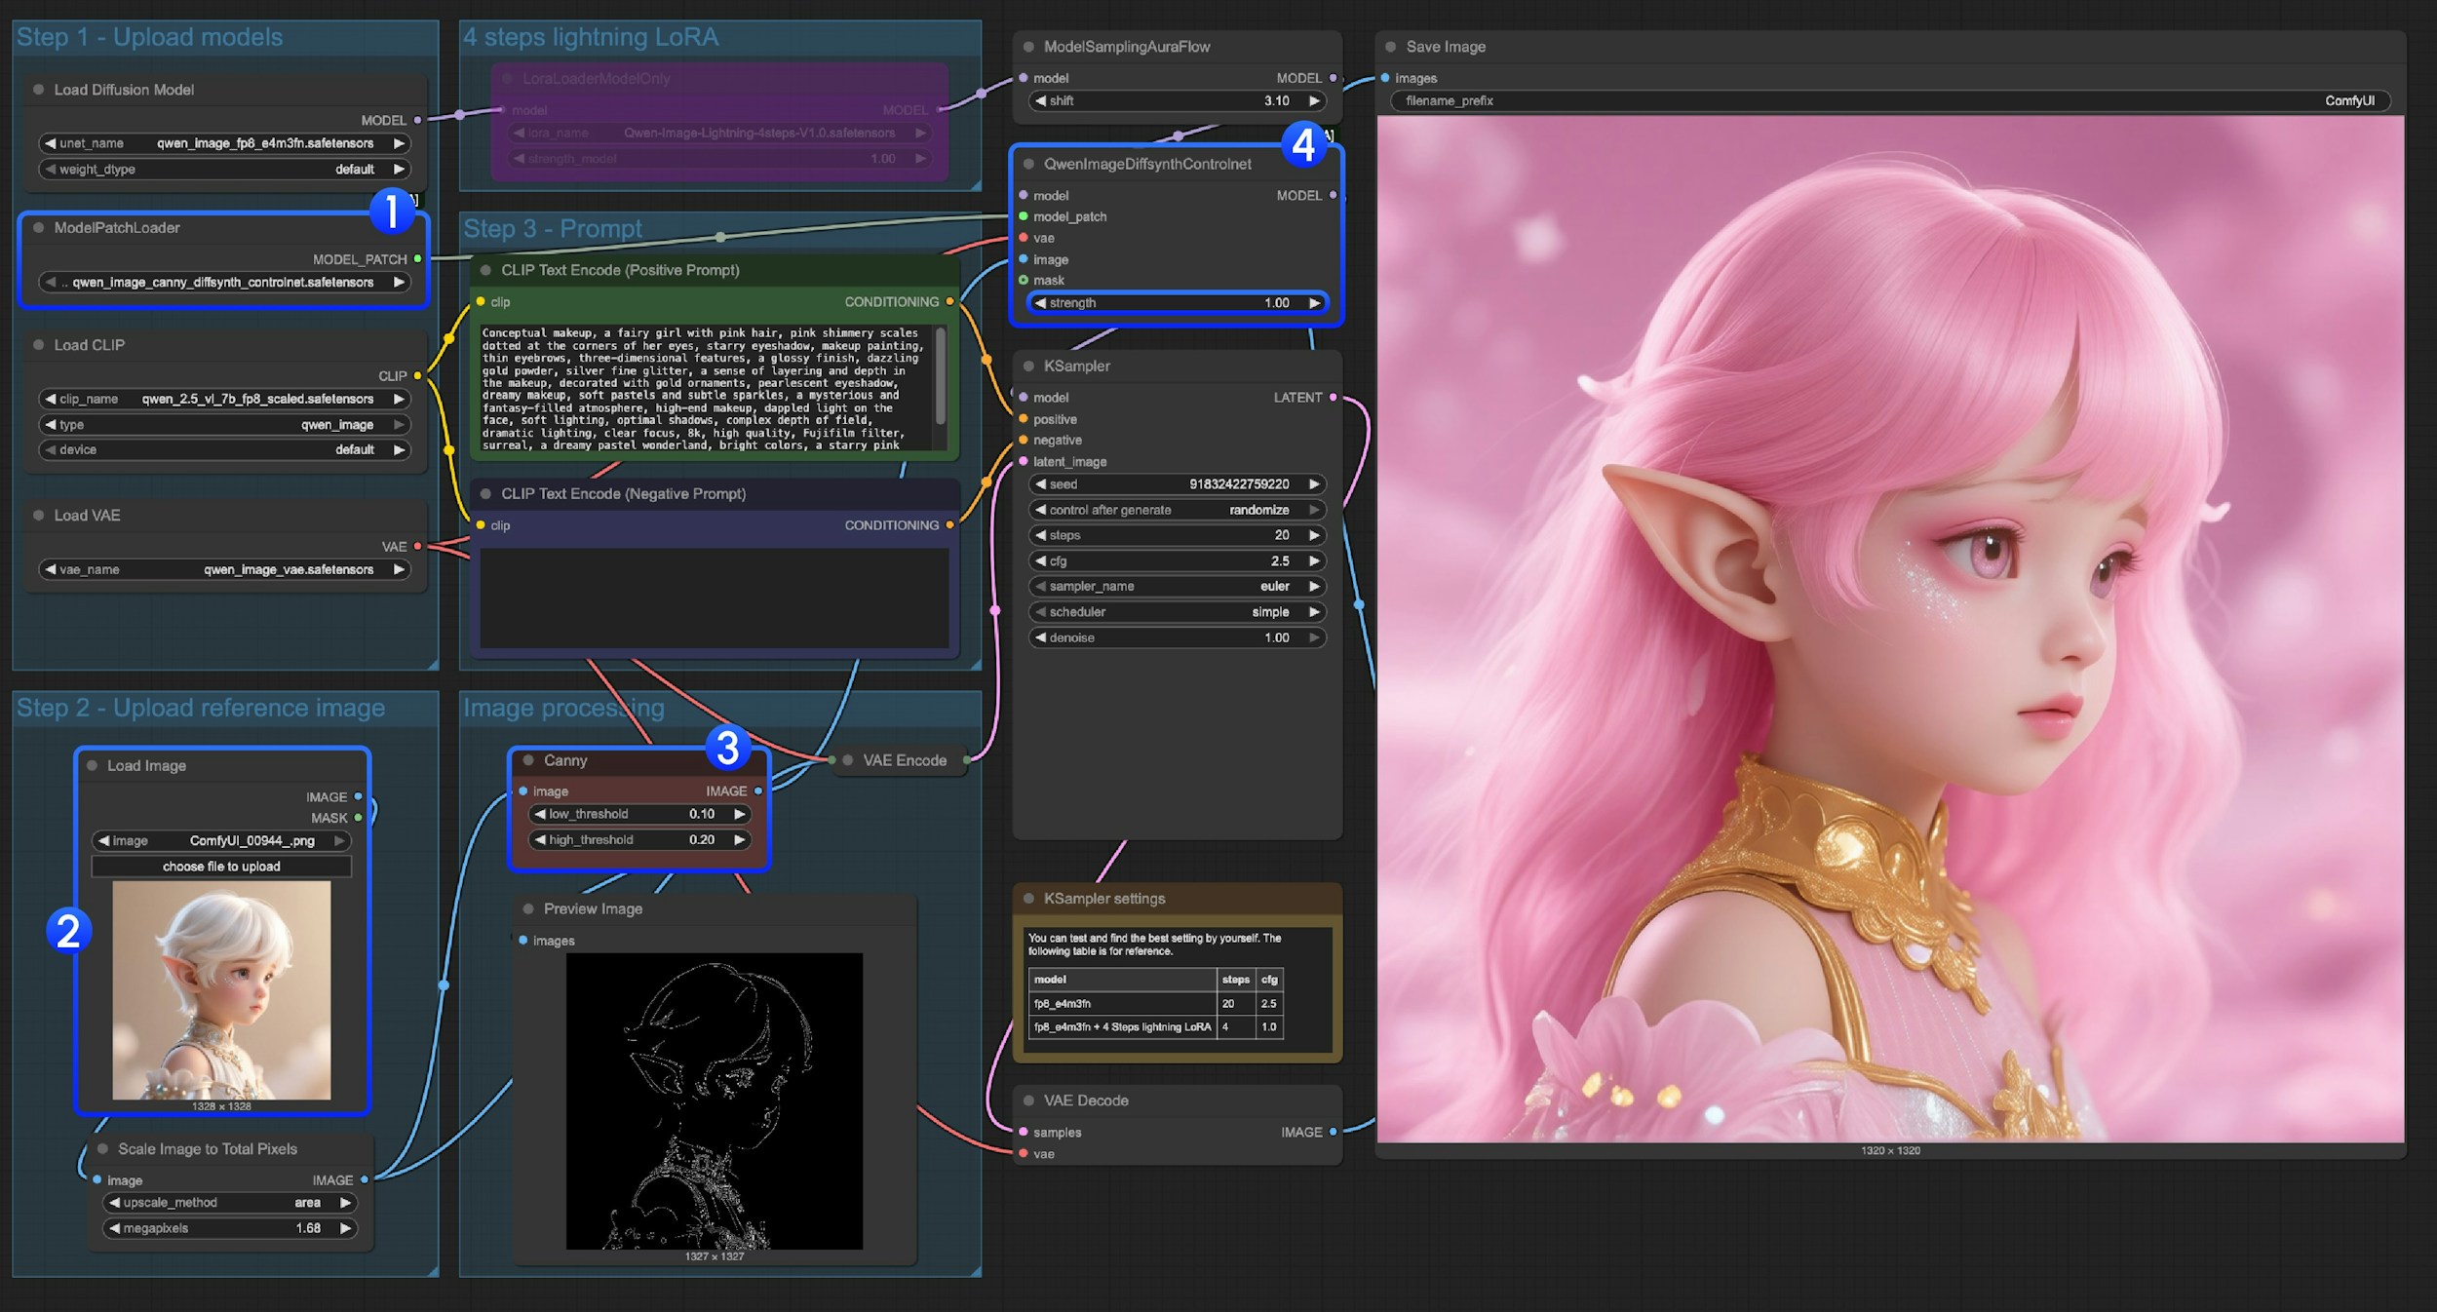Viewport: 2437px width, 1312px height.
Task: Click the right arrow to increase controlnet strength
Action: tap(1313, 302)
